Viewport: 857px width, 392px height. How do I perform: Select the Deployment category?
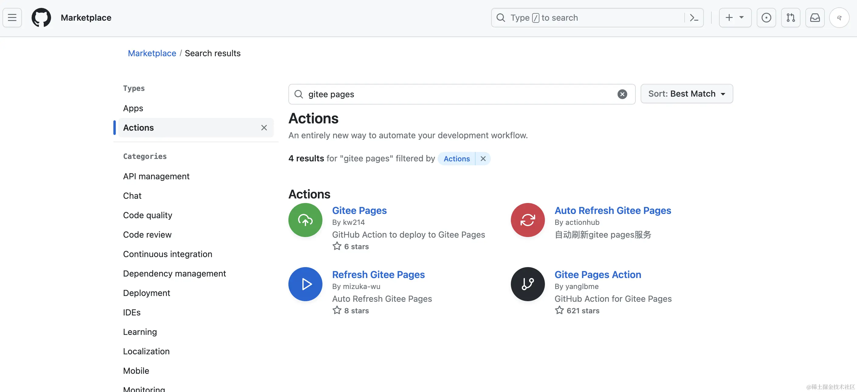pyautogui.click(x=146, y=293)
